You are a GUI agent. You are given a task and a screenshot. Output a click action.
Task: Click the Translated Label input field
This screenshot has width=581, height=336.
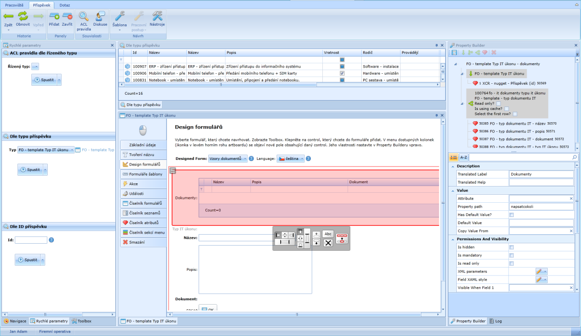(541, 174)
